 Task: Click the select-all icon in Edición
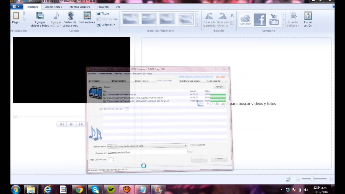[232, 23]
